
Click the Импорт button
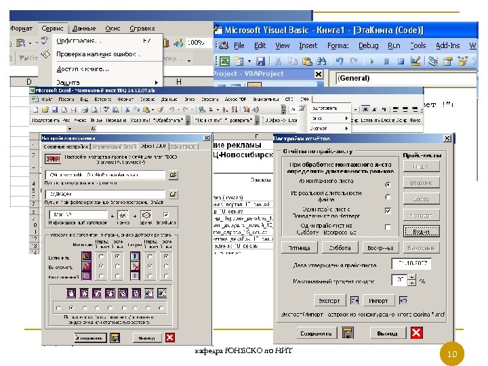coord(378,301)
